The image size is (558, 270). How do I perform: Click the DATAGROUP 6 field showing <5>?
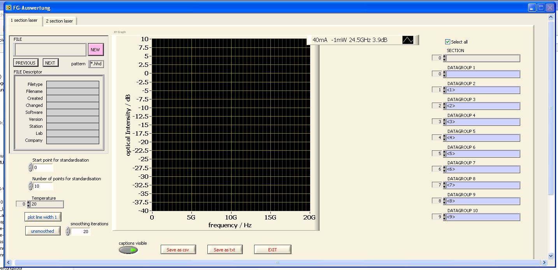(x=483, y=153)
